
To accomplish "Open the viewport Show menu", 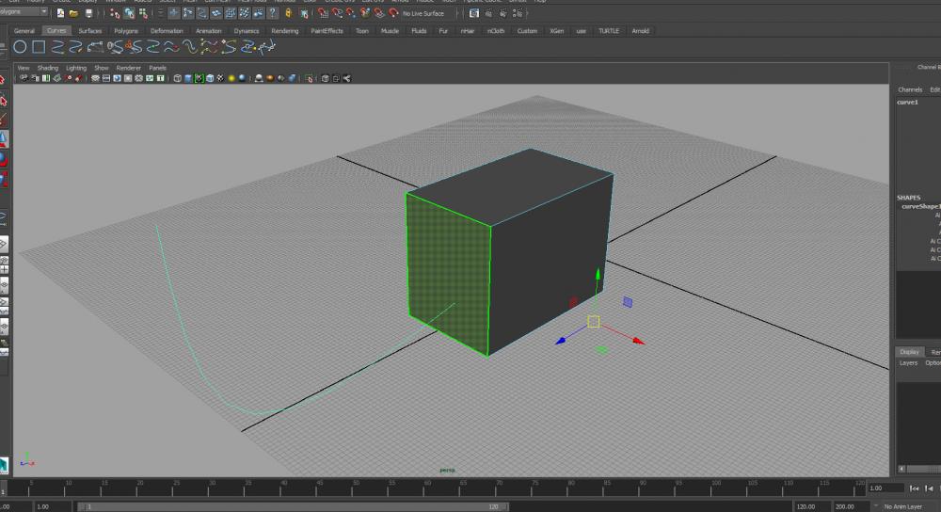I will click(x=102, y=68).
